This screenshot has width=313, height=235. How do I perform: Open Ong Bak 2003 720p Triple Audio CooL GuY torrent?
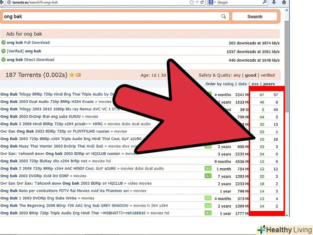click(x=71, y=139)
